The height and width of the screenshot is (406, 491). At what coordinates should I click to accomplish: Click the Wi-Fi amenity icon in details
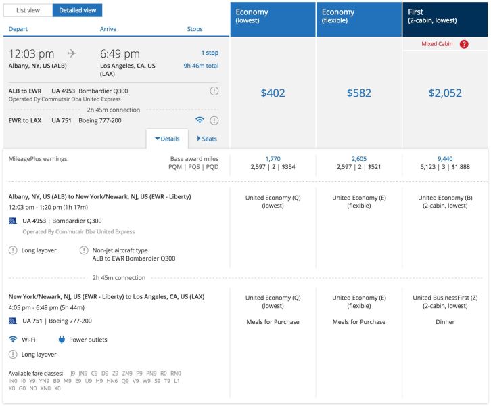(x=13, y=339)
